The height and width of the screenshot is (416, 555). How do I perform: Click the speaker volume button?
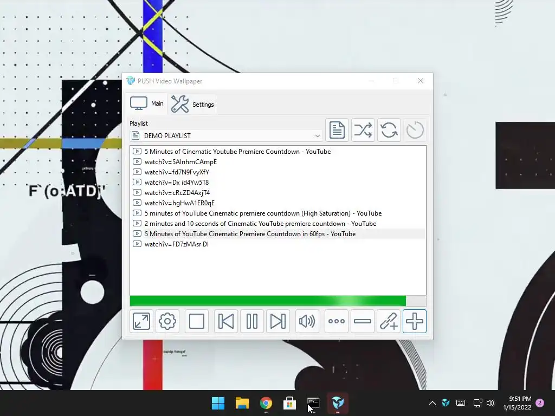307,321
